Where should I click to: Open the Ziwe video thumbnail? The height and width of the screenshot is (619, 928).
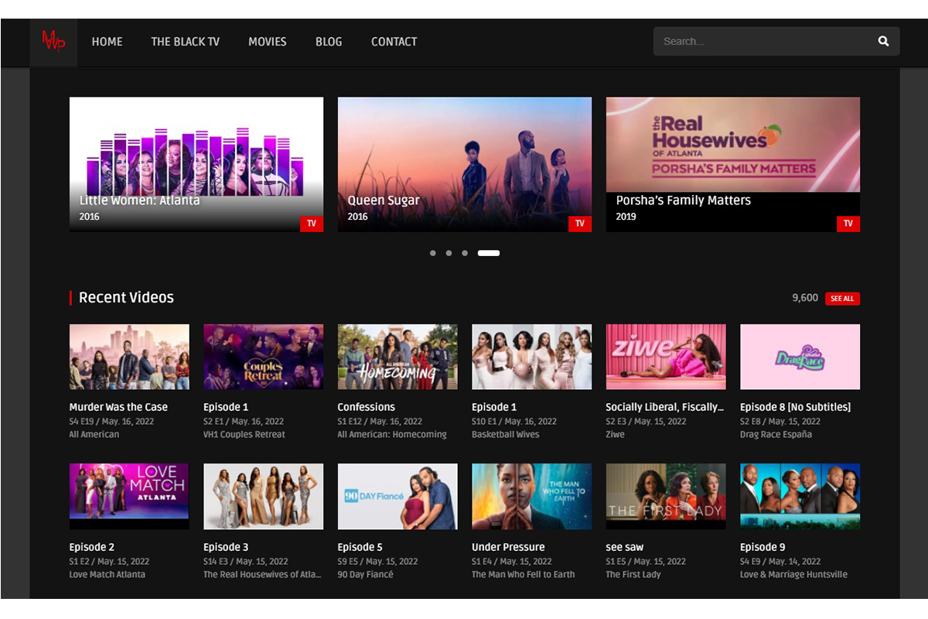666,357
